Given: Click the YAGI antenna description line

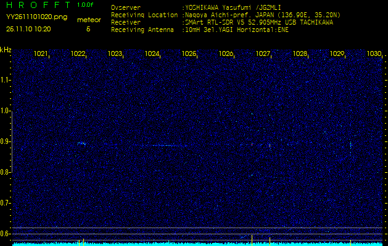Looking at the screenshot, I should pyautogui.click(x=236, y=29).
